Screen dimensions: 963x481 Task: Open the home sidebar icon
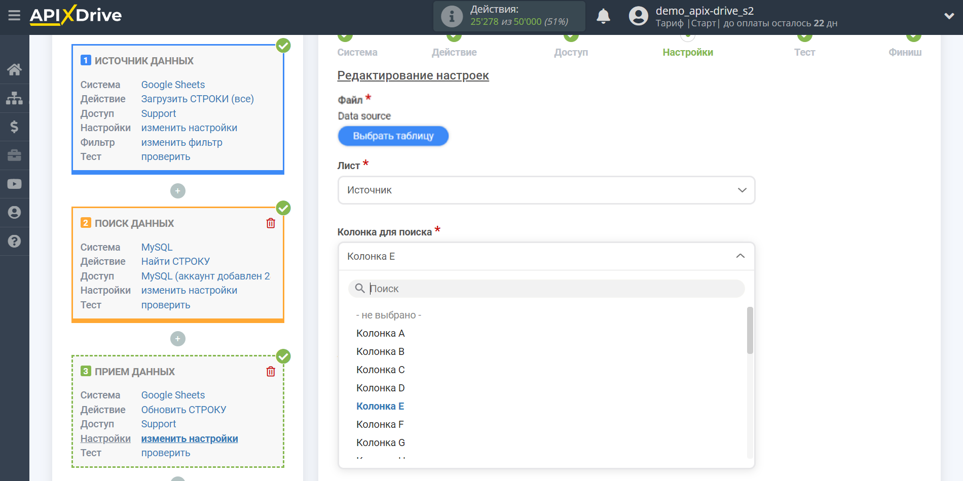click(14, 69)
